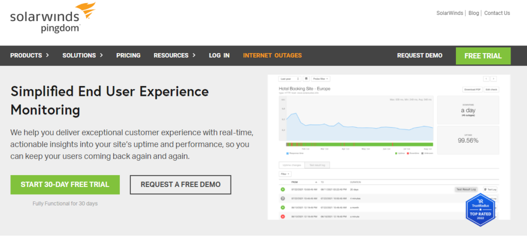Click the TrustRadius Top Rated 2022 badge
This screenshot has width=527, height=237.
pos(480,208)
